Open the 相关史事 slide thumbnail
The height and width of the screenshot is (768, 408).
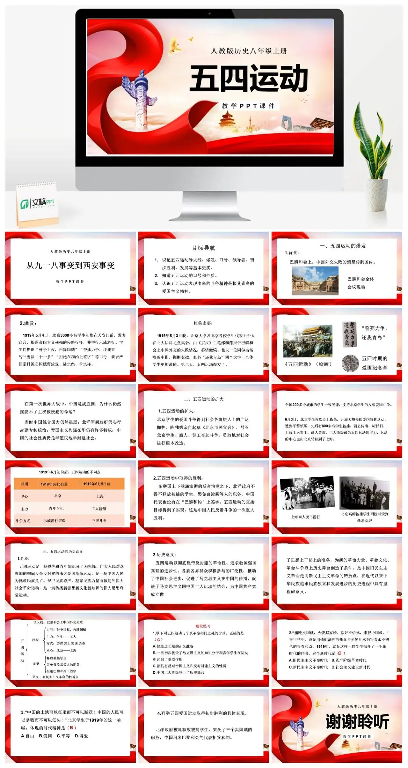tap(204, 345)
